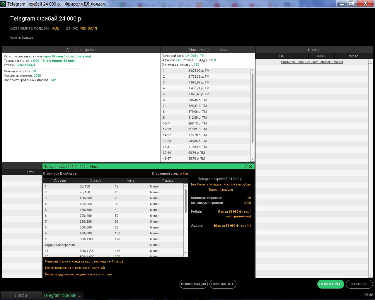Select blind level 5 row 150/300

click(x=113, y=210)
